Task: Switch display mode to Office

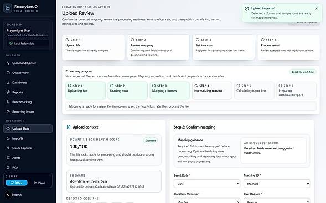Action: pos(17,183)
